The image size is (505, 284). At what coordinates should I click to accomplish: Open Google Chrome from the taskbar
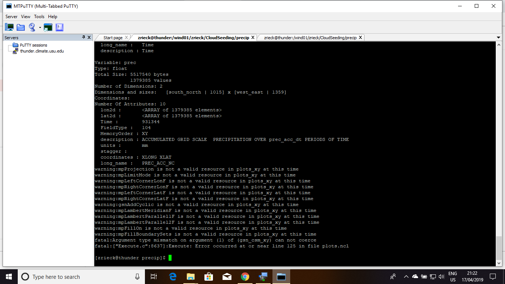coord(245,277)
